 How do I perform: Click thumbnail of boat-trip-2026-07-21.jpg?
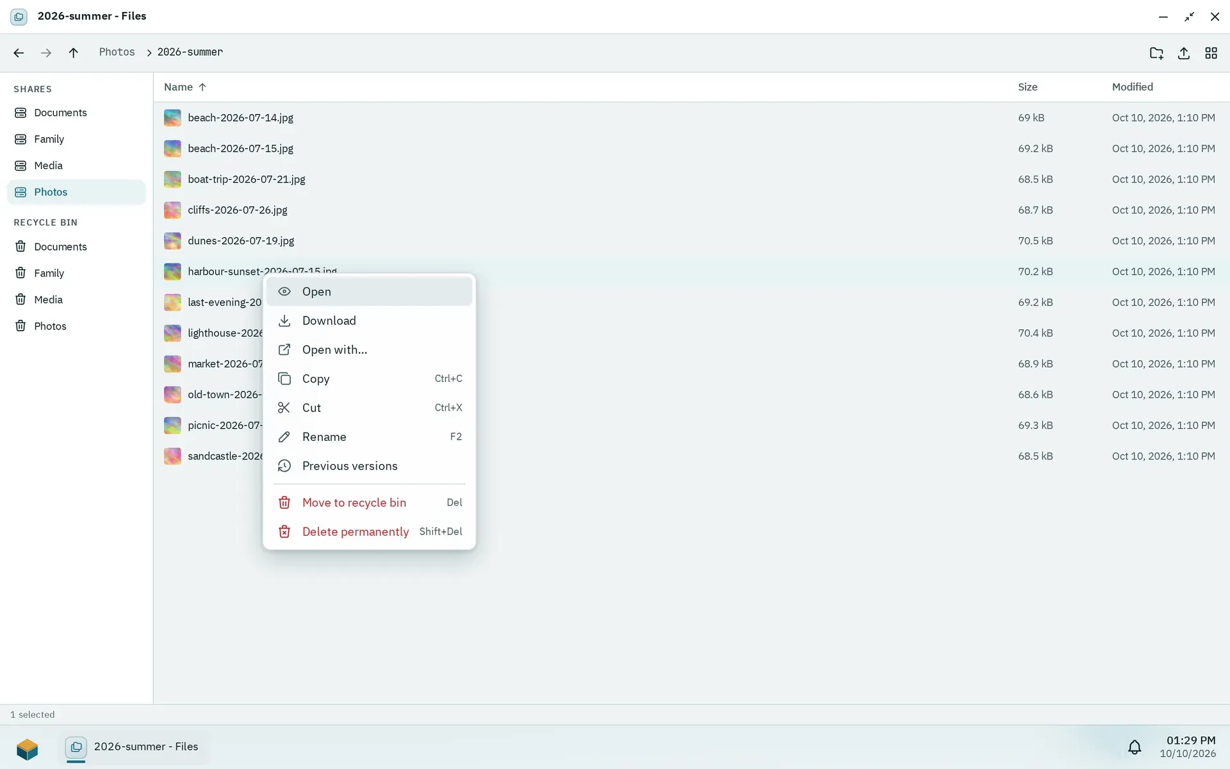[x=172, y=179]
